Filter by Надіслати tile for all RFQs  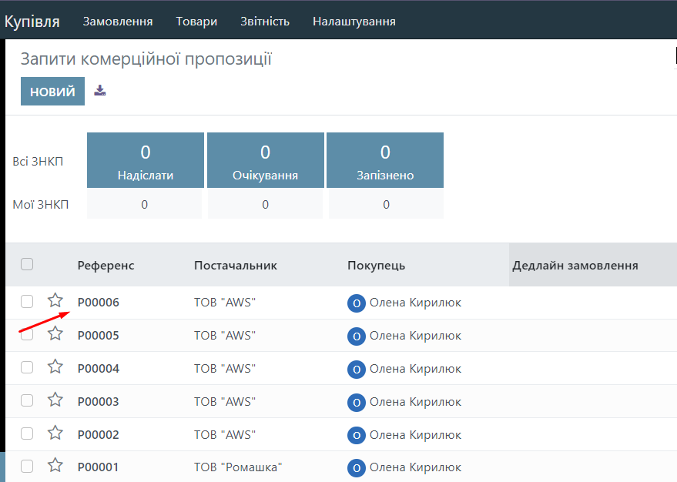(x=146, y=160)
